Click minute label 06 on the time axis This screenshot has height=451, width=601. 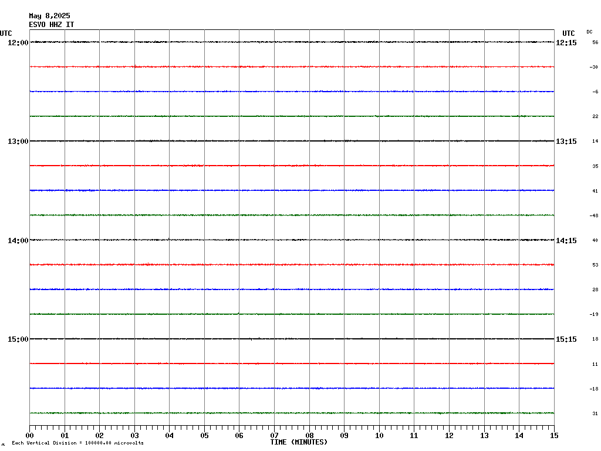239,436
